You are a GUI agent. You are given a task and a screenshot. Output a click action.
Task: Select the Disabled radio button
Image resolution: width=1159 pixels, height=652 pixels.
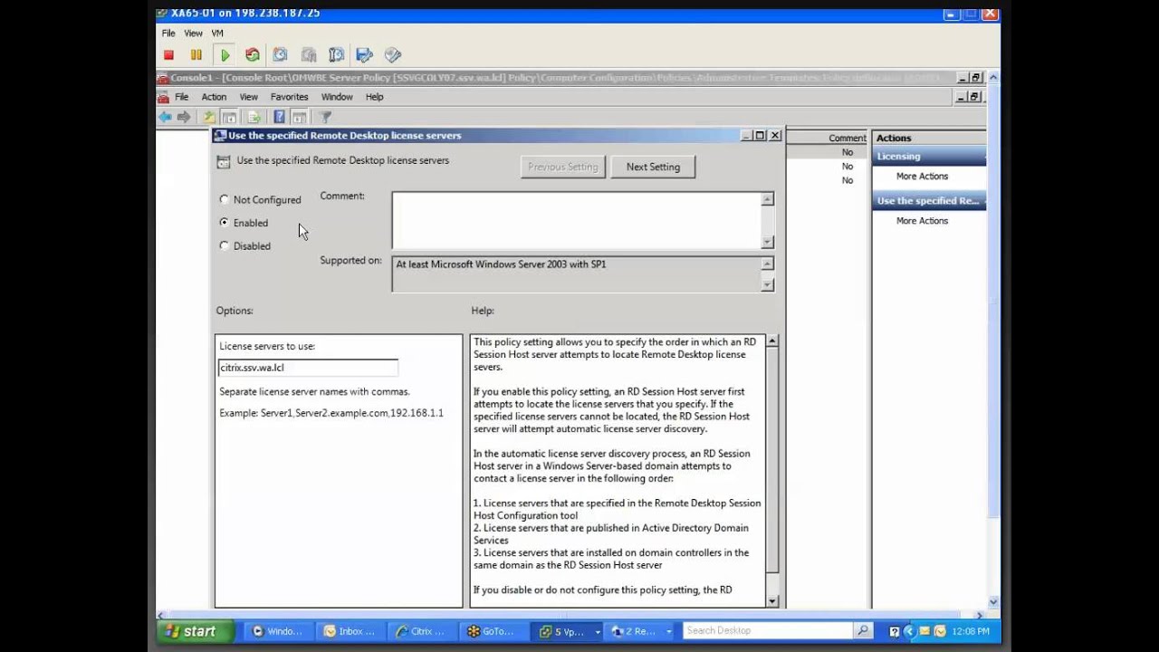(225, 245)
